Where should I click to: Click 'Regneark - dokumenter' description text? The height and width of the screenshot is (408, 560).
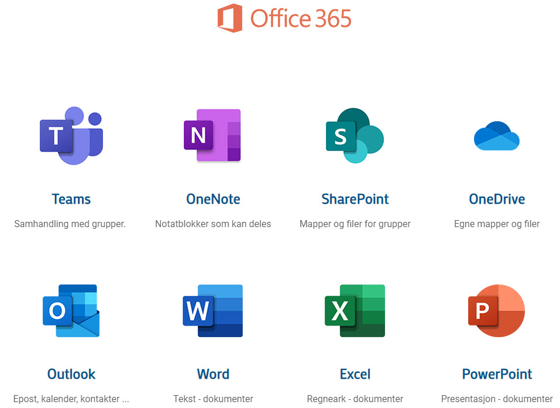[355, 399]
